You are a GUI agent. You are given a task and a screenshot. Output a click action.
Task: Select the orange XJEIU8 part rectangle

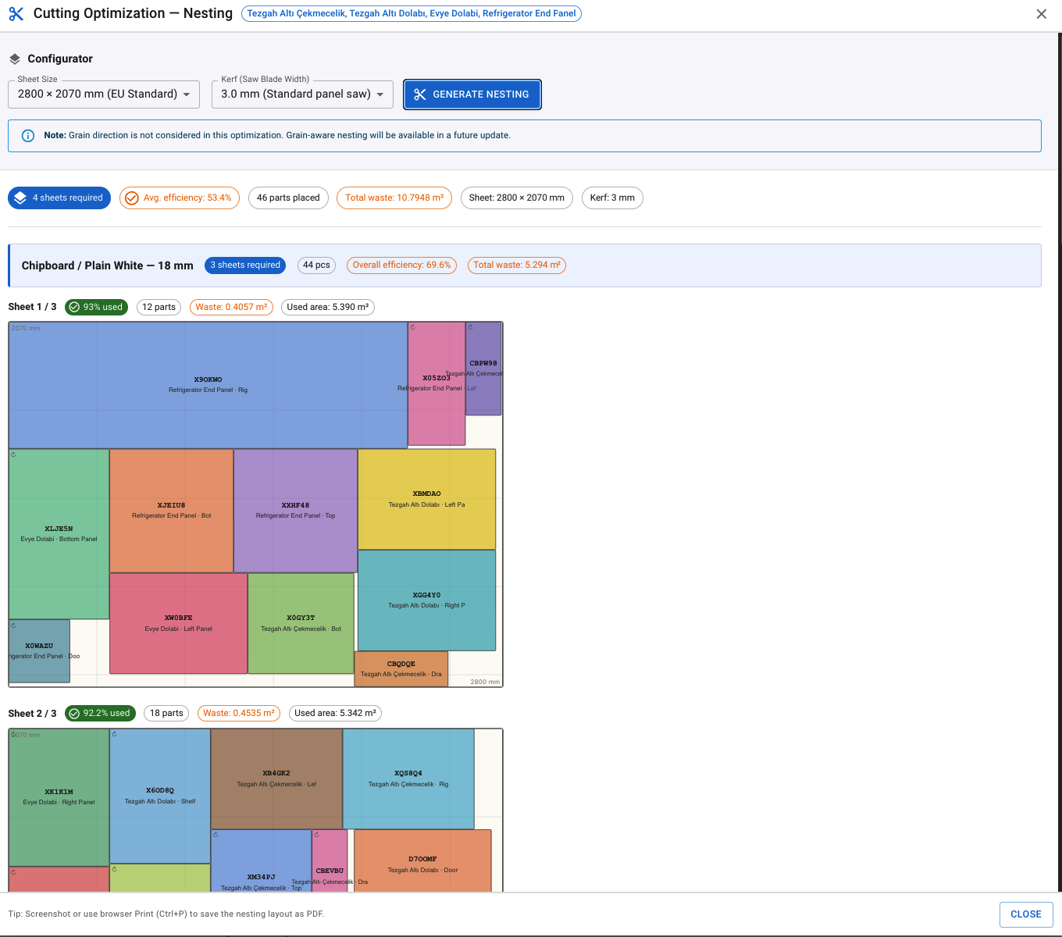(172, 511)
